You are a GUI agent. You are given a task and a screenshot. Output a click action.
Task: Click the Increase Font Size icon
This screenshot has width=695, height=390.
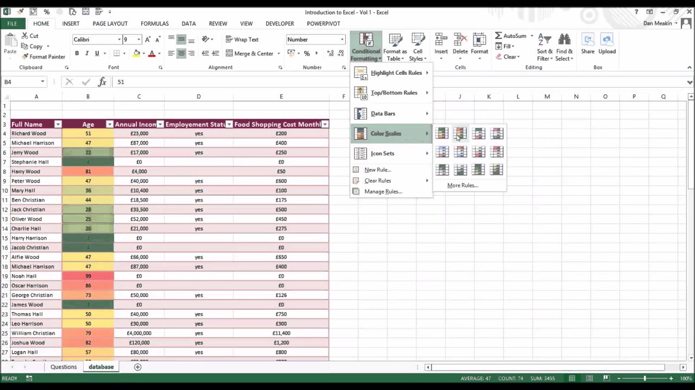click(x=149, y=40)
